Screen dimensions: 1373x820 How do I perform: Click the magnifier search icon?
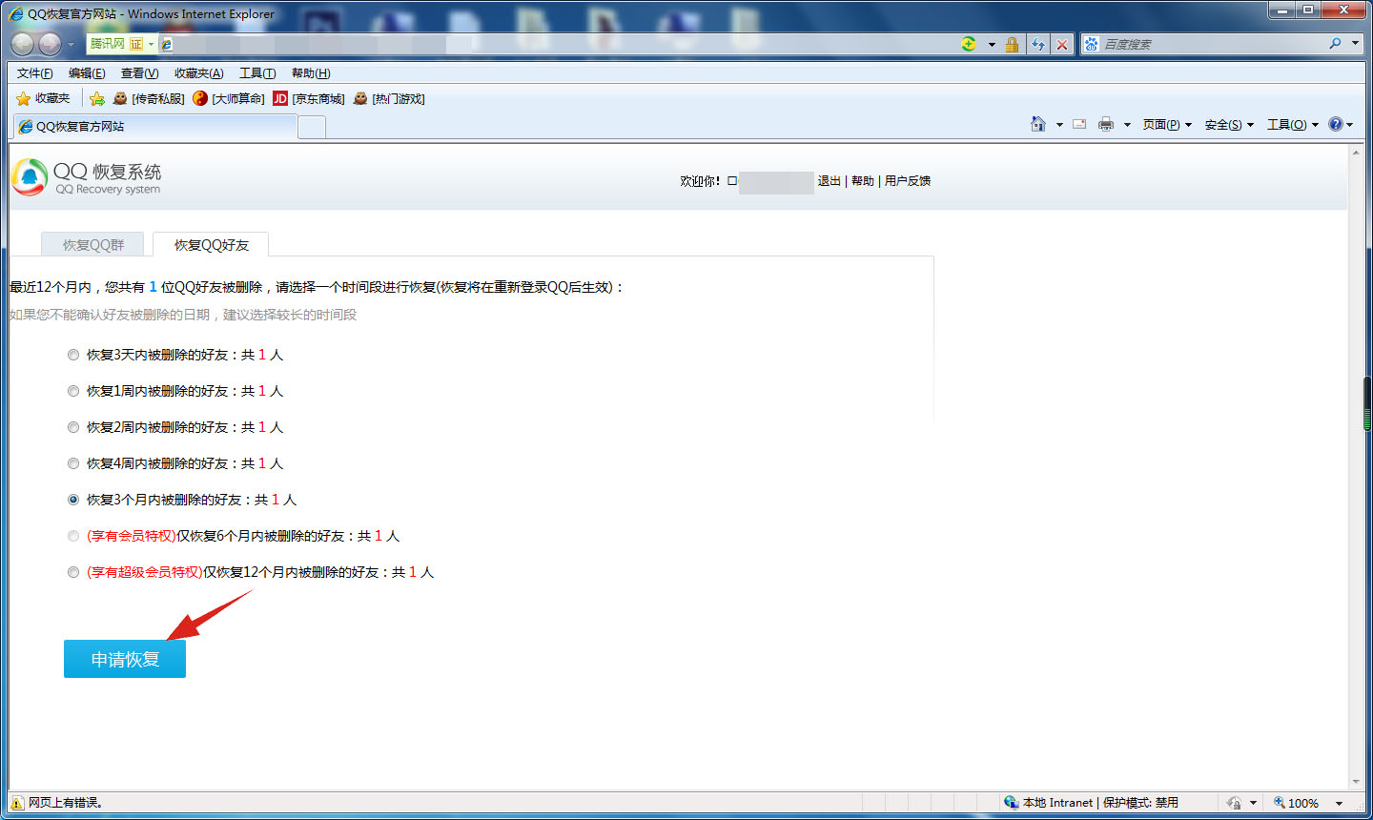[1335, 44]
